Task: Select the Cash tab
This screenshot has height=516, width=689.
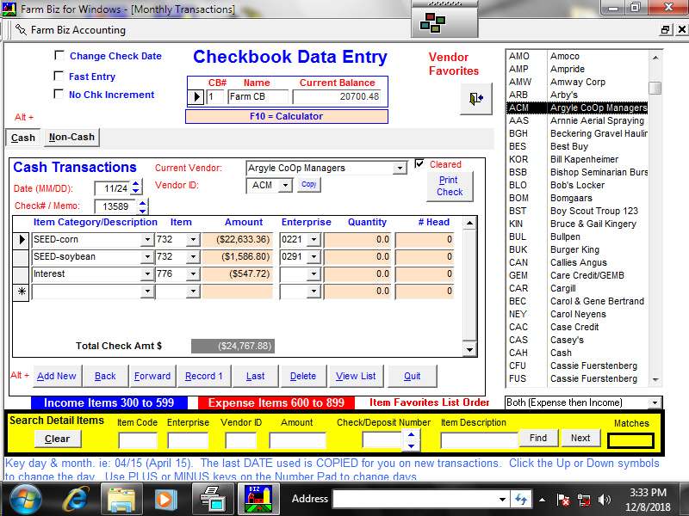Action: [x=23, y=138]
